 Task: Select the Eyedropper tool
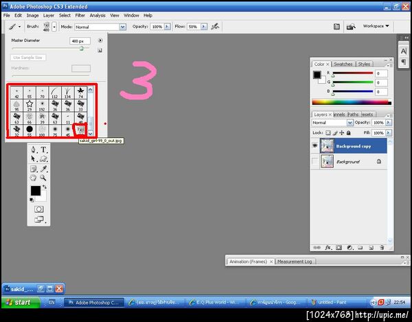point(43,169)
